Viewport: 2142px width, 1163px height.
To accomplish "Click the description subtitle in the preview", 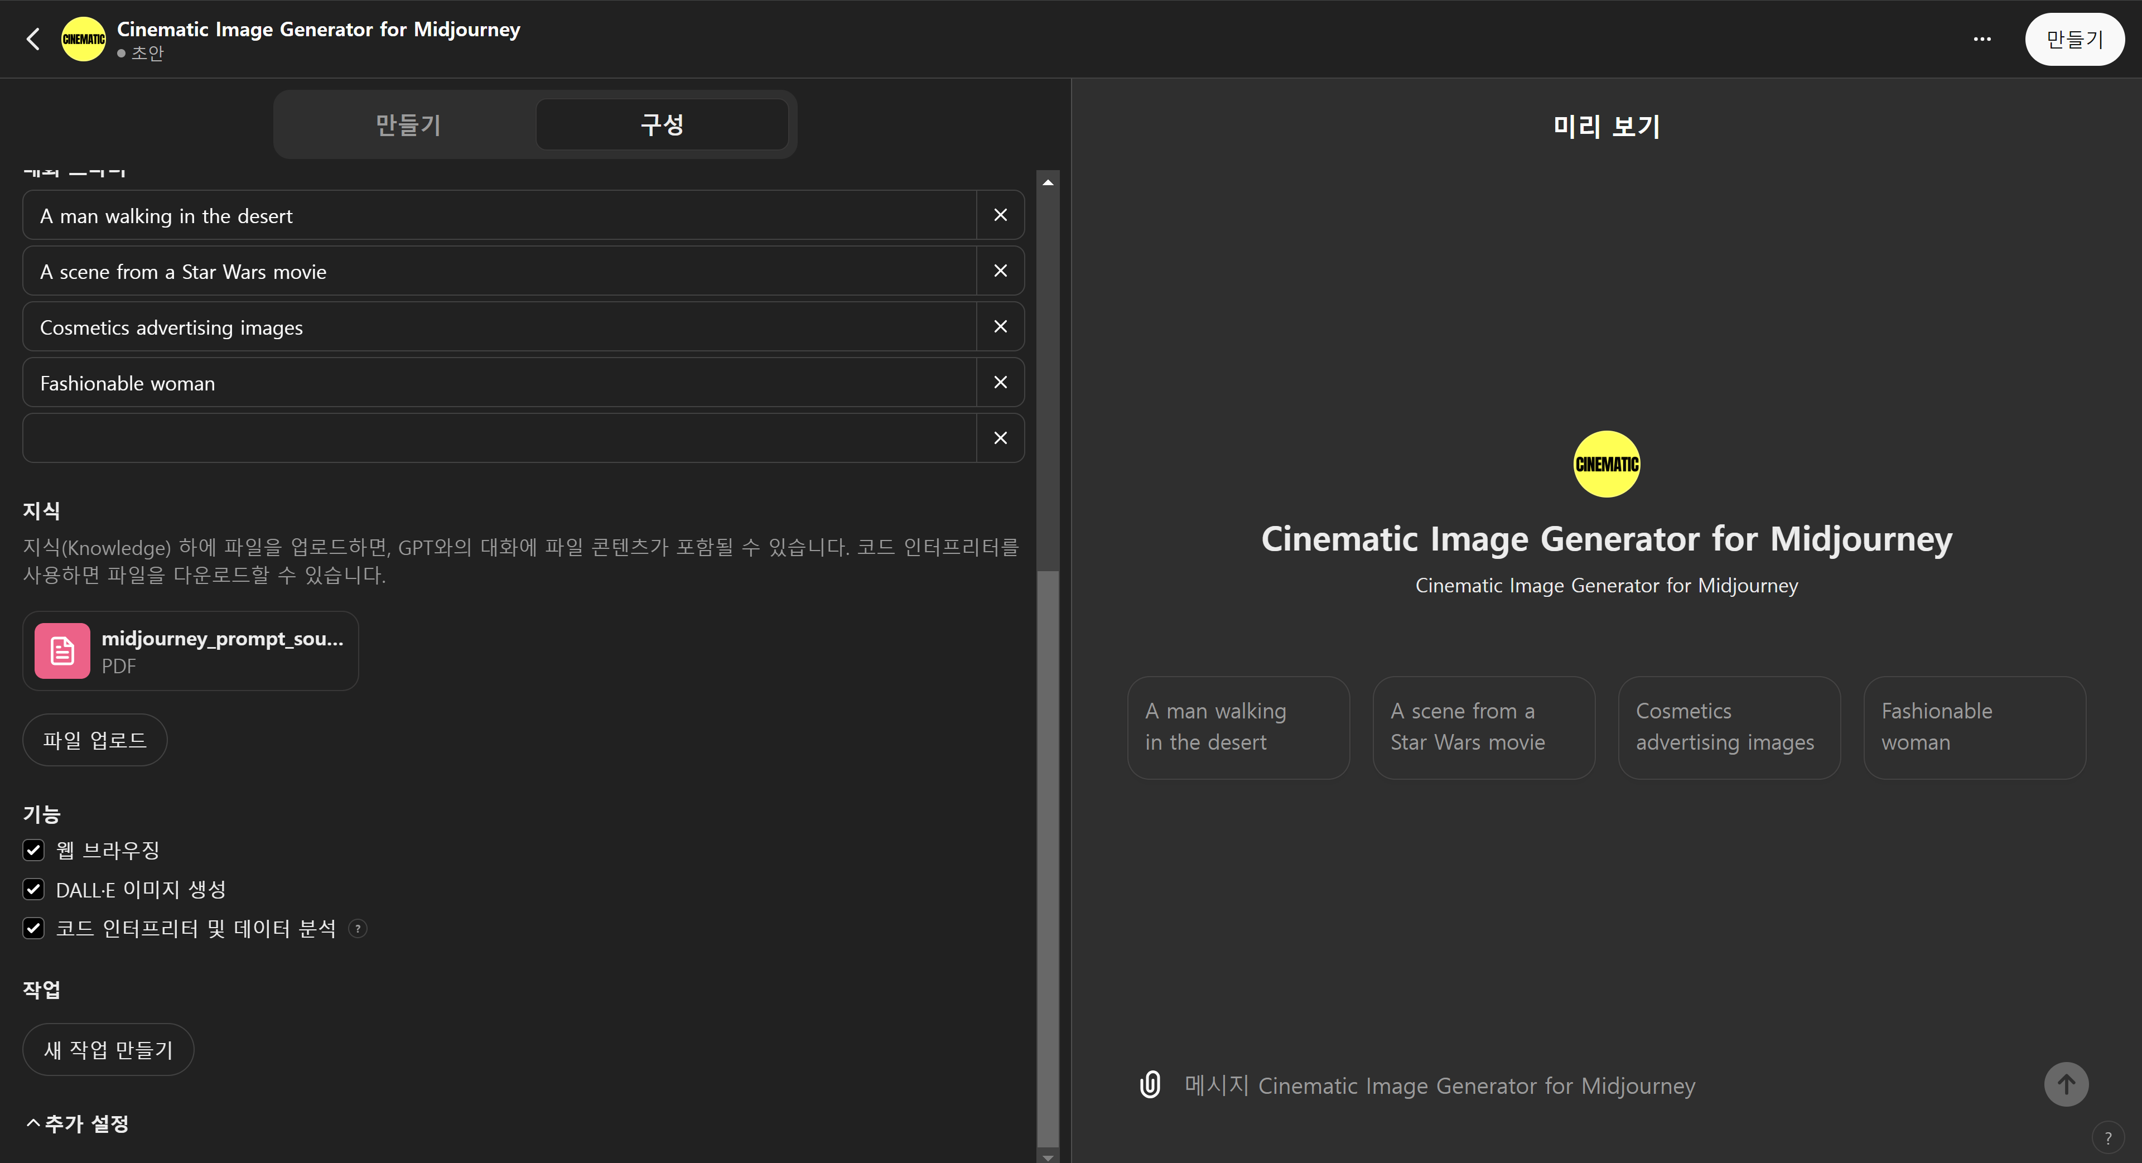I will click(1607, 585).
